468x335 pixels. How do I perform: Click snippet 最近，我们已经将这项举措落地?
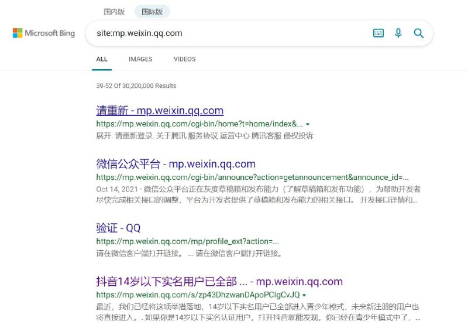click(x=258, y=312)
